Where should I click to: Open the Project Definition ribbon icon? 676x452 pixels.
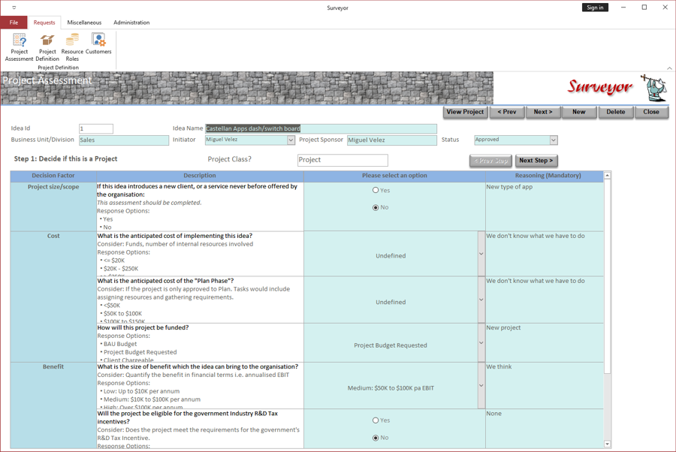pyautogui.click(x=47, y=47)
